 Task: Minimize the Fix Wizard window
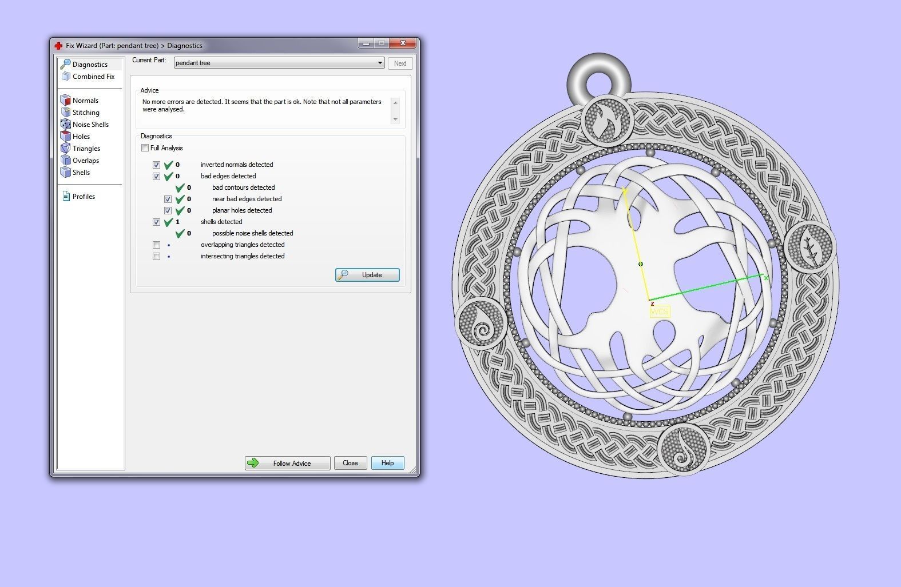click(366, 43)
